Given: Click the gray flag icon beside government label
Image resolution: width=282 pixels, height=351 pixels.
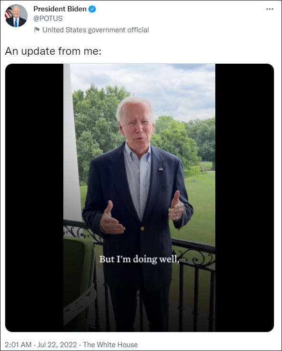Looking at the screenshot, I should [x=37, y=30].
